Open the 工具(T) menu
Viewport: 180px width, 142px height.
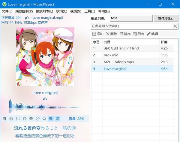click(90, 11)
